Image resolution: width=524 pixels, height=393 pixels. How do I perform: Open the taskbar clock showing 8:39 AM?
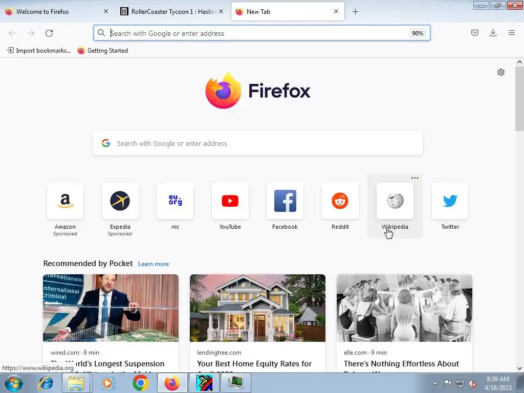tap(498, 383)
